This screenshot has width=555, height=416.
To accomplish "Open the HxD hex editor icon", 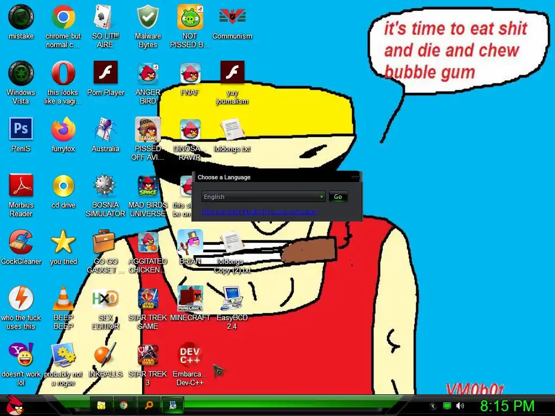I will (x=105, y=299).
